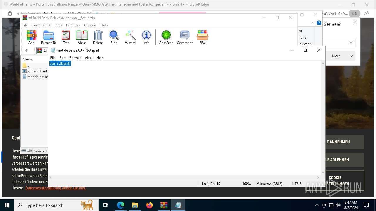Click Notepad horizontal scrollbar right arrow
The height and width of the screenshot is (211, 376).
(x=318, y=177)
